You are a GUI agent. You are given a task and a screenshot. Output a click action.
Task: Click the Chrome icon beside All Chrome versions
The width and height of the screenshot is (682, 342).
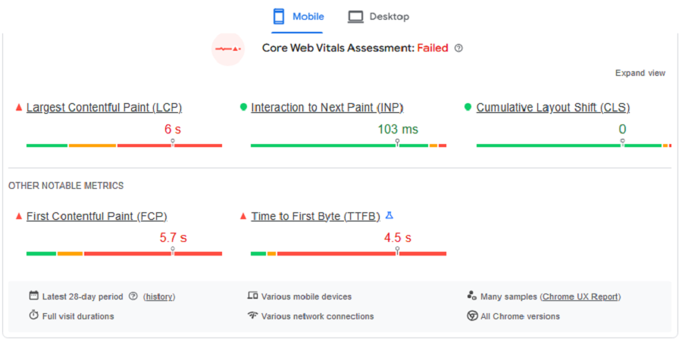(472, 316)
